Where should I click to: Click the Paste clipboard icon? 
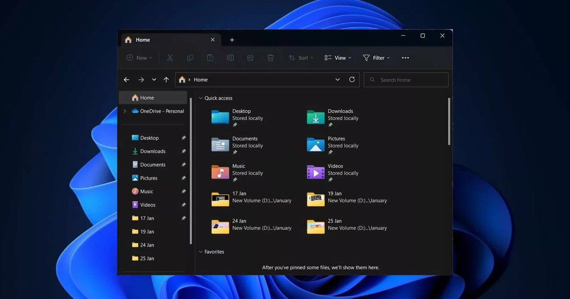pyautogui.click(x=210, y=58)
